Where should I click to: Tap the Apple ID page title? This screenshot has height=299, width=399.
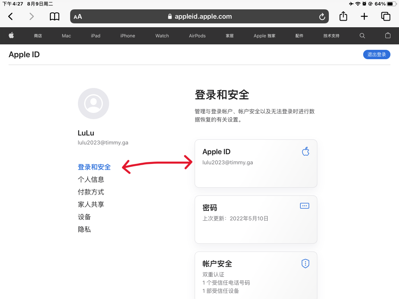(24, 55)
